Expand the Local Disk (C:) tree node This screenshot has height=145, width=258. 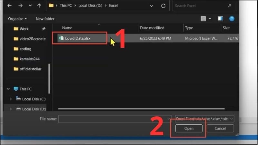[x=11, y=99]
